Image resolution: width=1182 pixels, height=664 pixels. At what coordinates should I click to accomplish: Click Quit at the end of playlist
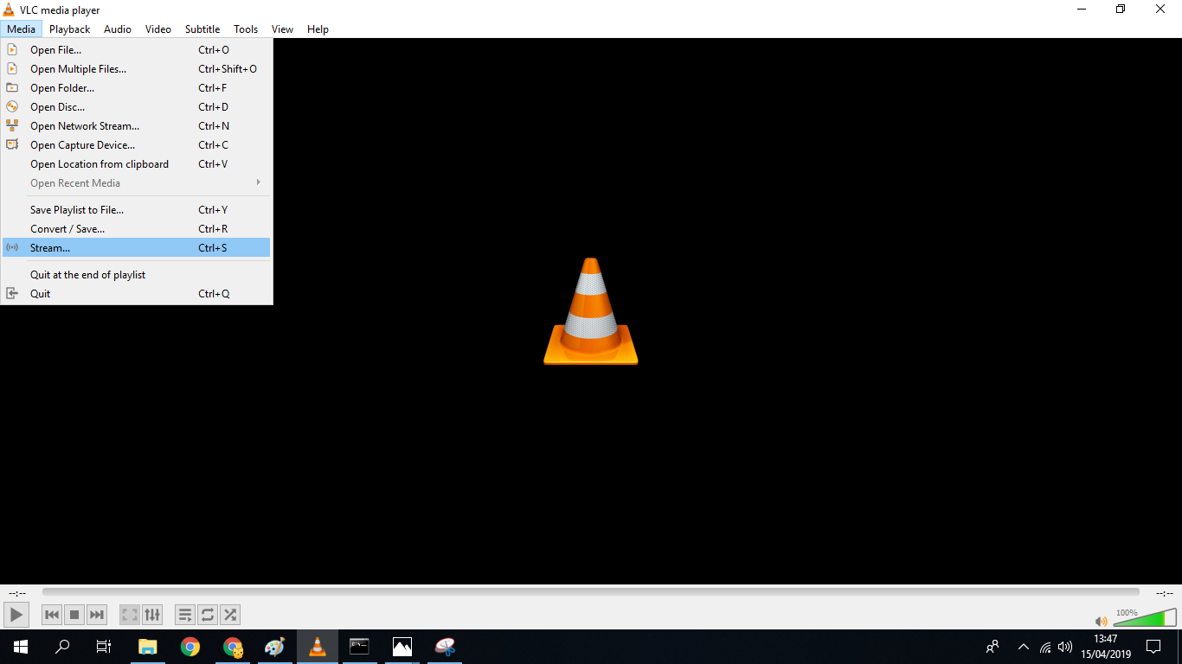[x=87, y=274]
